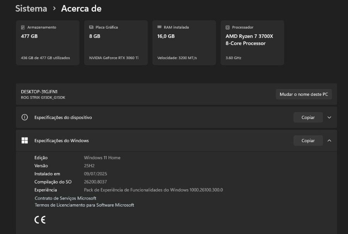Click the RAM icon beside RAM instalada

pos(160,27)
